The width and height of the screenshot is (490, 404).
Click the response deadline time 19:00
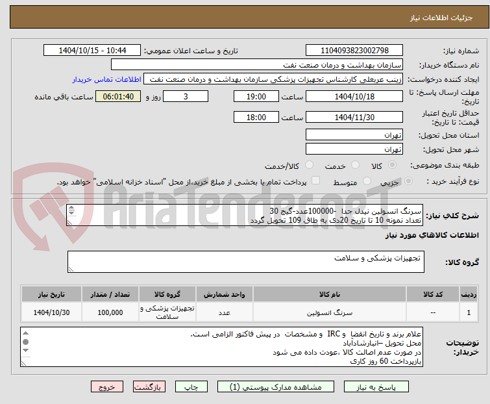256,96
